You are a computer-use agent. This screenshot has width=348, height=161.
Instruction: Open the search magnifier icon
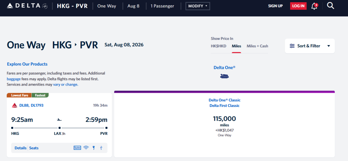[330, 5]
